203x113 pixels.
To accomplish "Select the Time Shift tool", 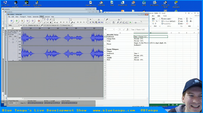I will [x=48, y=22].
